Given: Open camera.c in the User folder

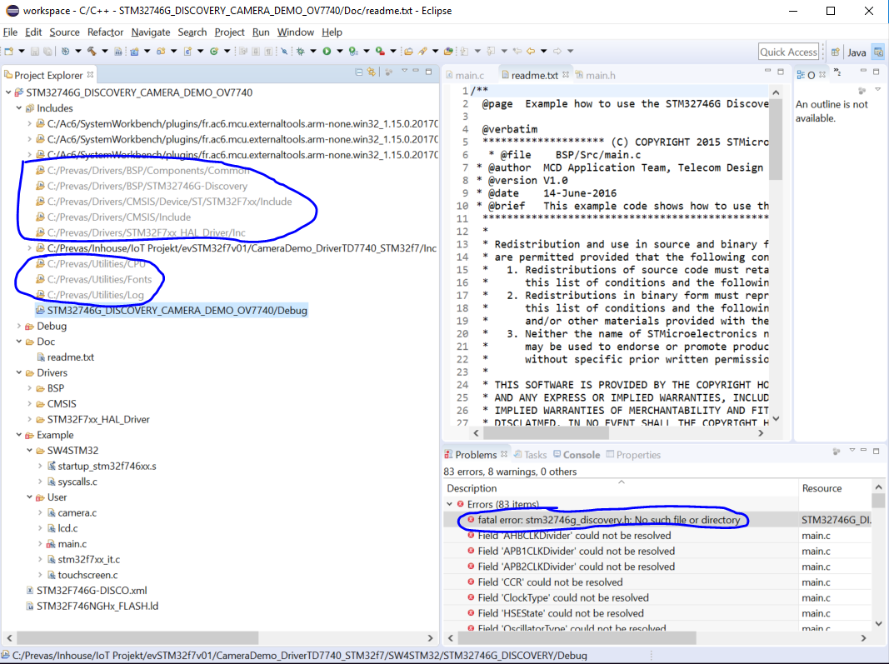Looking at the screenshot, I should 77,512.
